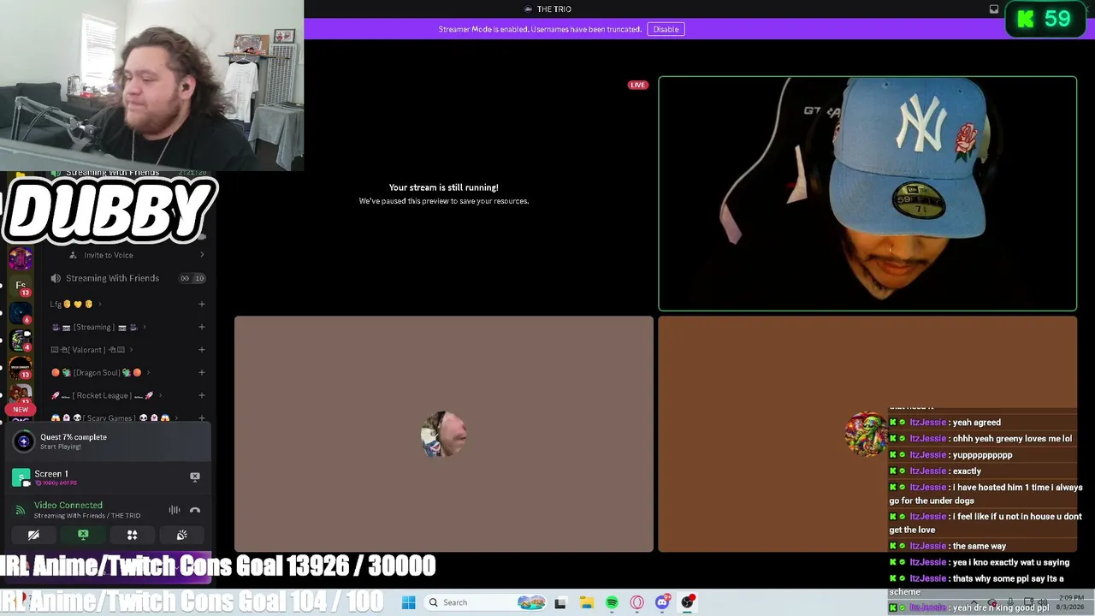This screenshot has height=616, width=1095.
Task: Collapse the [Scary Games] category
Action: pos(113,418)
